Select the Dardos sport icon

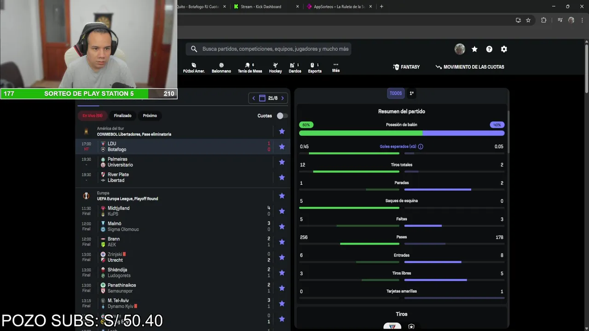[295, 68]
